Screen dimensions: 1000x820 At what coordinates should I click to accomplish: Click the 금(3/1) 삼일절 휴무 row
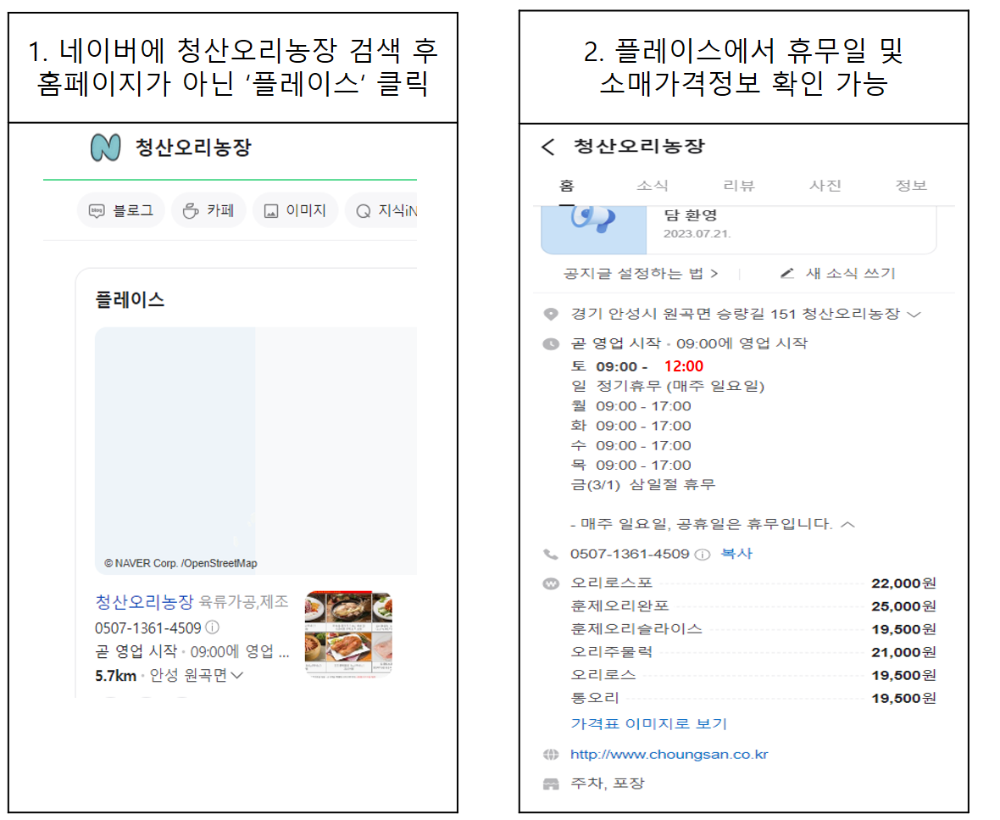click(642, 485)
